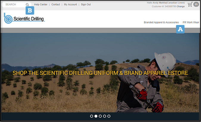Click the blue callout marker labeled A

pyautogui.click(x=180, y=29)
